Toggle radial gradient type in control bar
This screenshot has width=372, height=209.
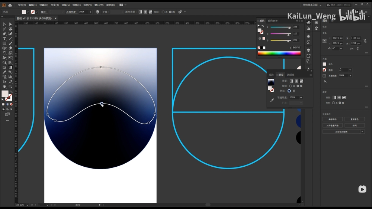(145, 12)
